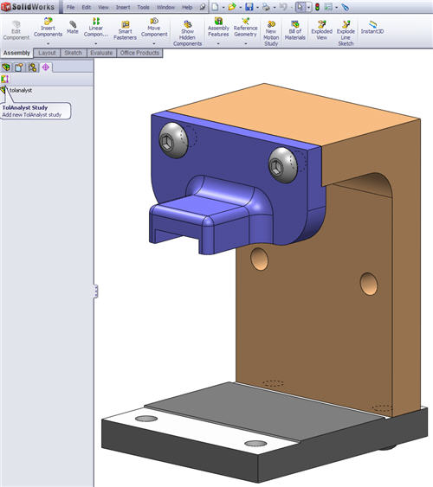Open the Save dropdown arrow

pos(257,7)
